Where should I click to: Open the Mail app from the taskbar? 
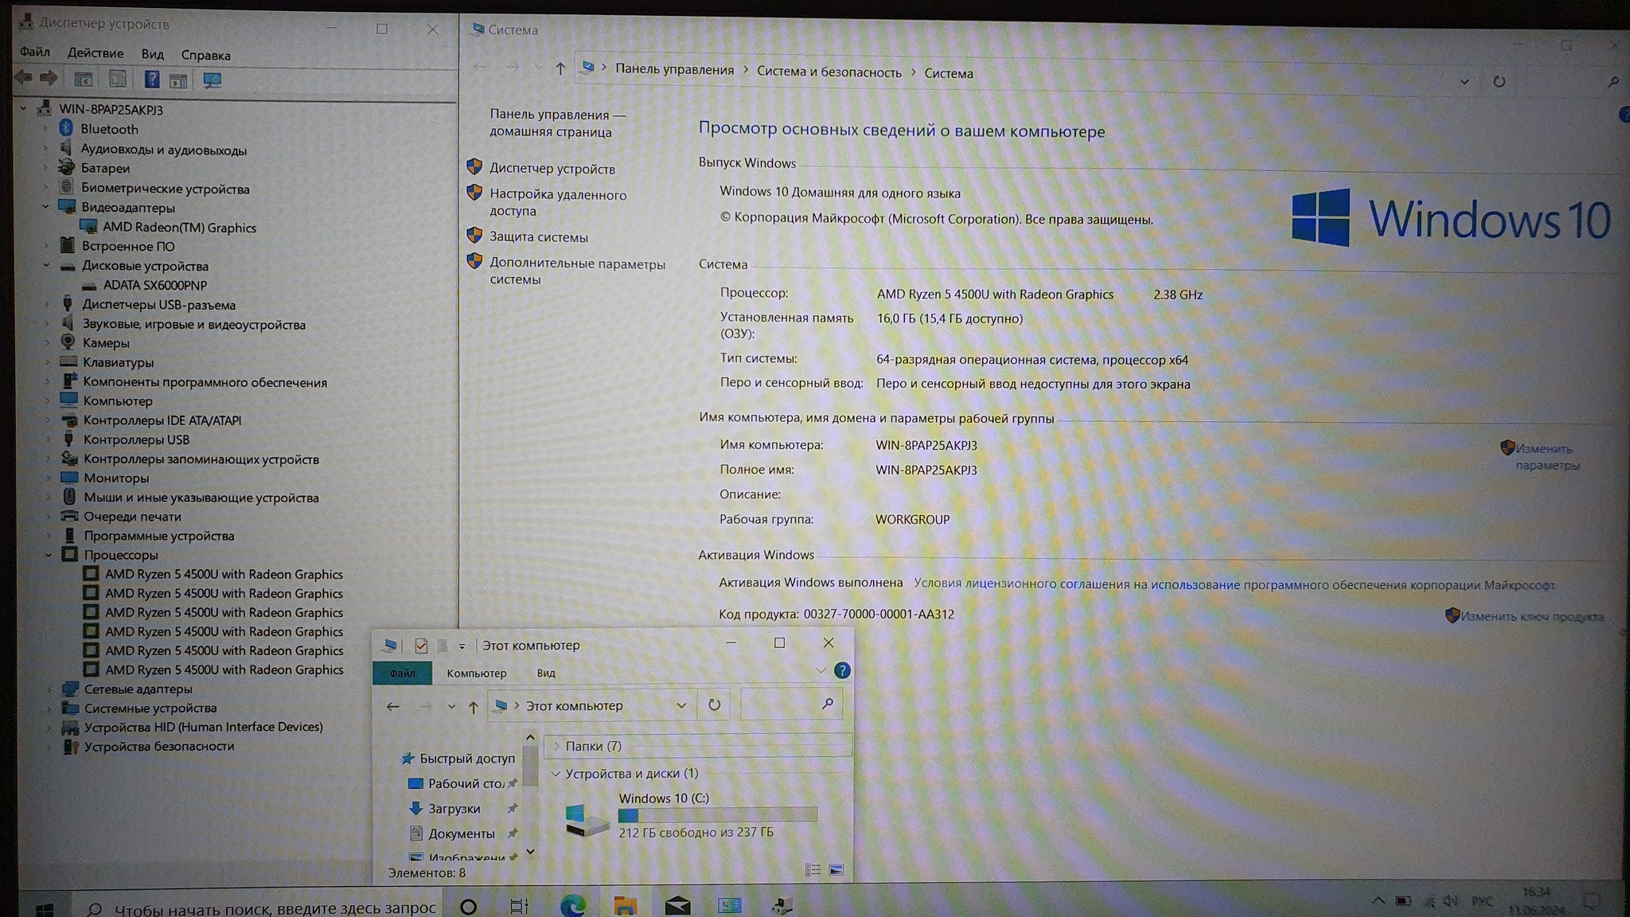click(677, 906)
